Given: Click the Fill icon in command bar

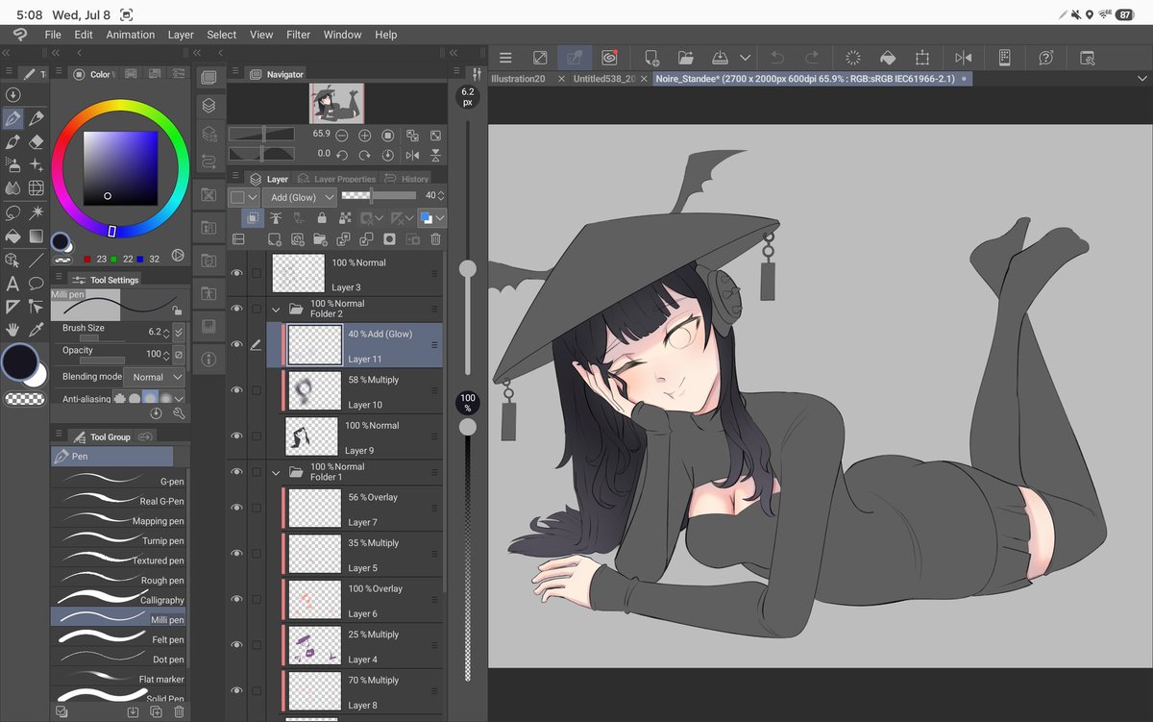Looking at the screenshot, I should coord(888,58).
